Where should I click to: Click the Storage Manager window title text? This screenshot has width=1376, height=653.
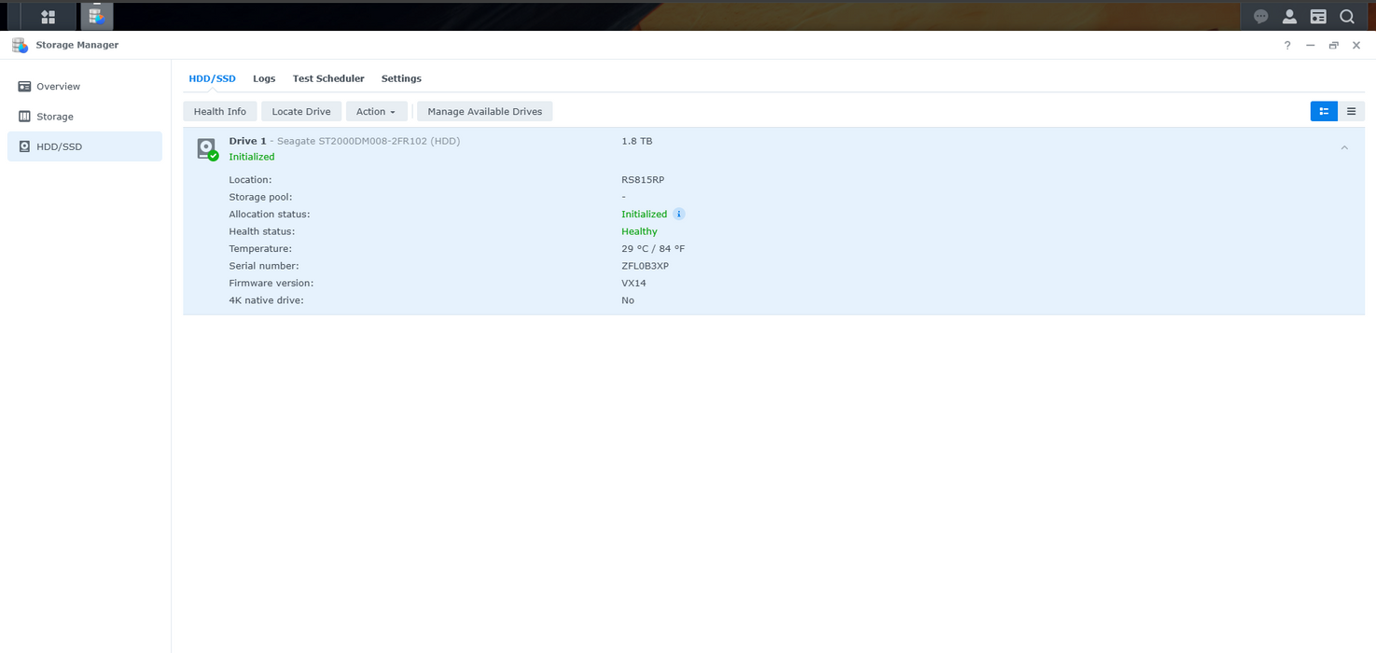[x=77, y=45]
